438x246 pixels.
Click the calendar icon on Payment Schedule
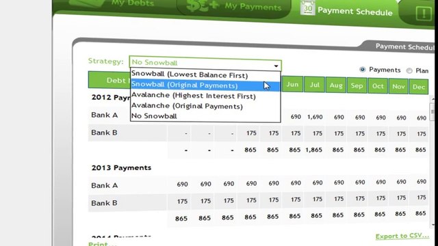(307, 8)
